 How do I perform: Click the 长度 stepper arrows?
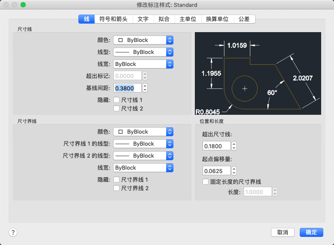(275, 192)
